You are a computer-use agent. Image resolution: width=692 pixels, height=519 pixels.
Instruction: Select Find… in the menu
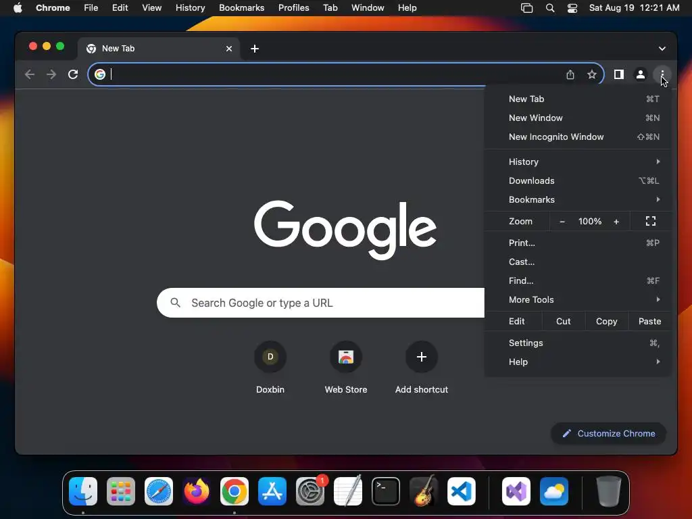point(578,280)
